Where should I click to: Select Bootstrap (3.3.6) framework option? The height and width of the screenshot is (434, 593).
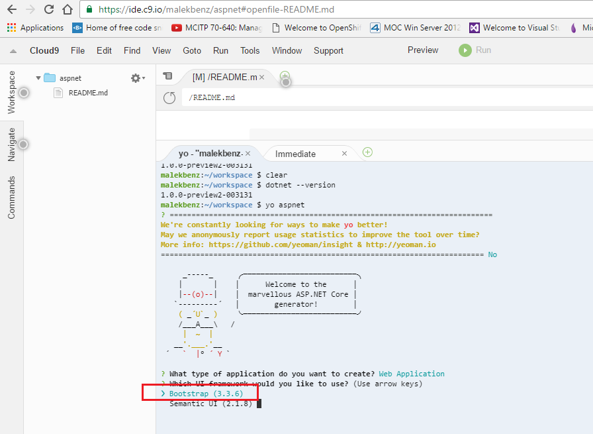[x=206, y=394]
